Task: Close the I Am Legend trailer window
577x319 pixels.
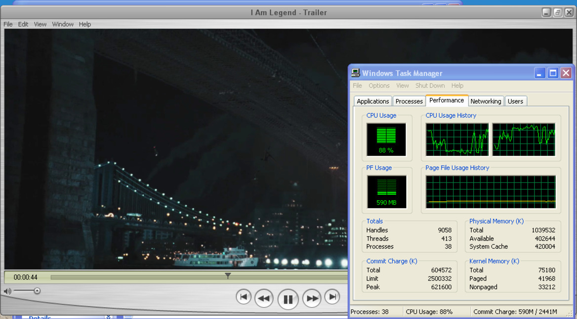Action: pyautogui.click(x=569, y=12)
